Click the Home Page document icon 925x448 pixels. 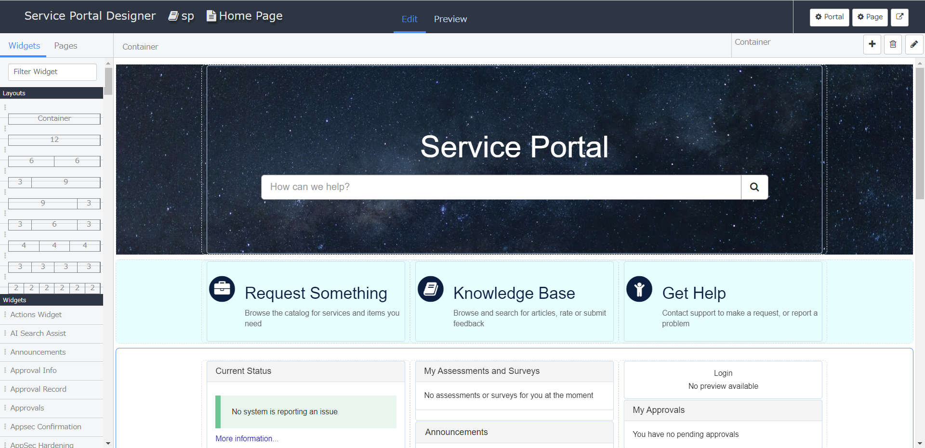click(x=211, y=15)
